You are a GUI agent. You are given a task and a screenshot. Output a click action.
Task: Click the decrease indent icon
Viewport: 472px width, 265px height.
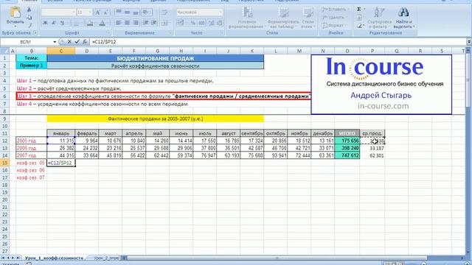[x=146, y=23]
